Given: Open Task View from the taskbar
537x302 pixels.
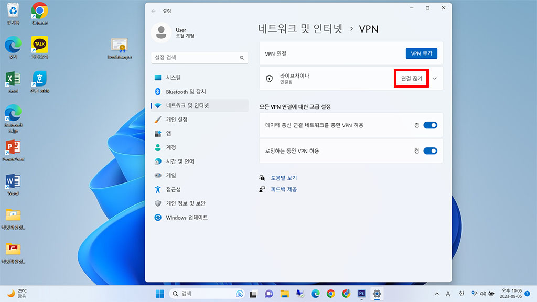Looking at the screenshot, I should (x=253, y=294).
